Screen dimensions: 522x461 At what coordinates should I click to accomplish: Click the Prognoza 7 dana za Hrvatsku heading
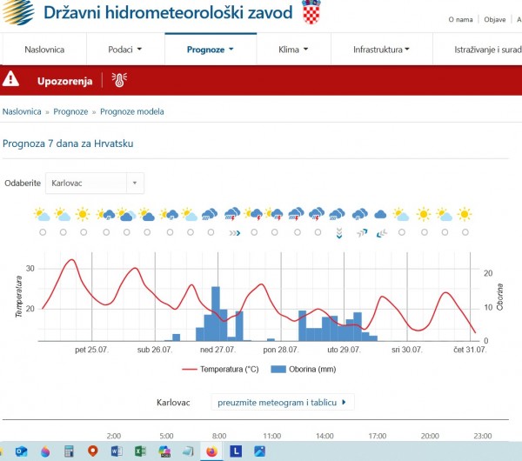(x=68, y=144)
